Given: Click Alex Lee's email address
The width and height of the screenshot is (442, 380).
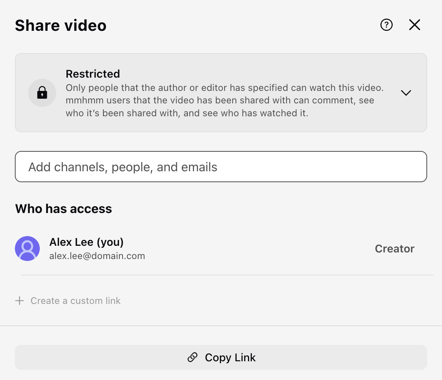Looking at the screenshot, I should (x=97, y=256).
